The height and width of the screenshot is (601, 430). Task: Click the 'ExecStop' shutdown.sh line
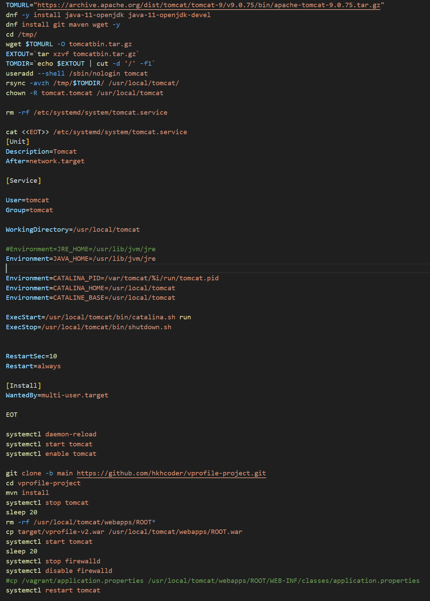coord(88,327)
